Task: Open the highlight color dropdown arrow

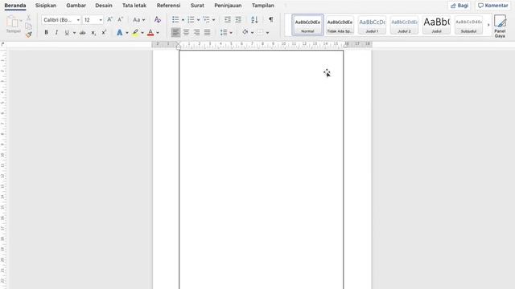Action: [142, 33]
